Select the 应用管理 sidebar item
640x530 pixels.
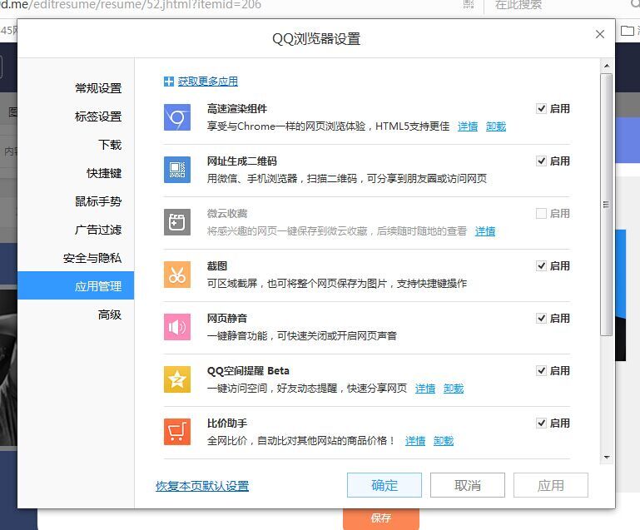[x=76, y=285]
